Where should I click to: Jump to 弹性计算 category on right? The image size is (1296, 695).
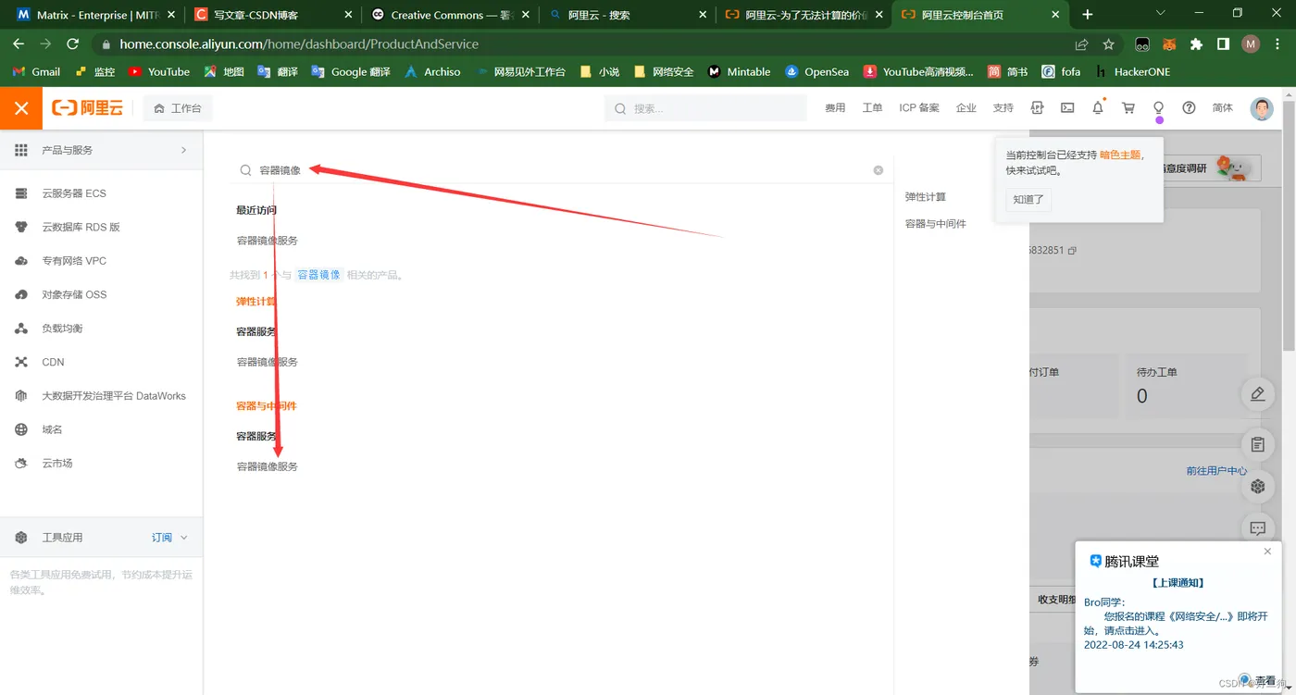(x=926, y=197)
